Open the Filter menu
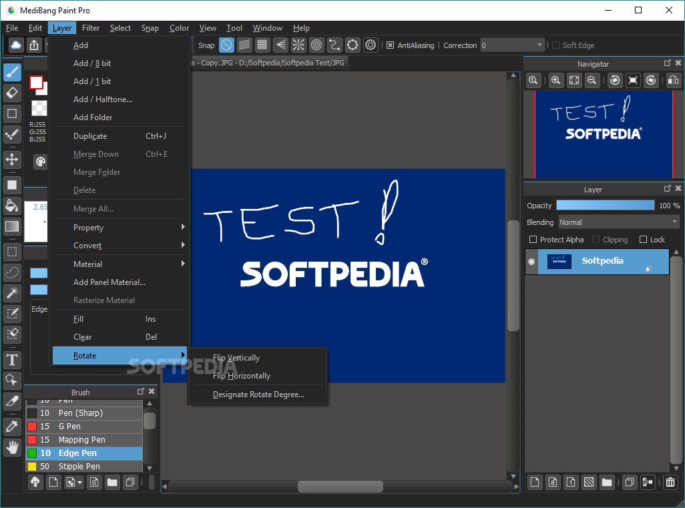Viewport: 685px width, 508px height. tap(91, 28)
